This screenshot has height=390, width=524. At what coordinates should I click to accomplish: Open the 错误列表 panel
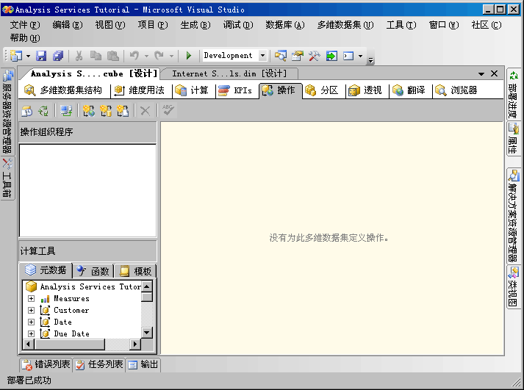(46, 364)
